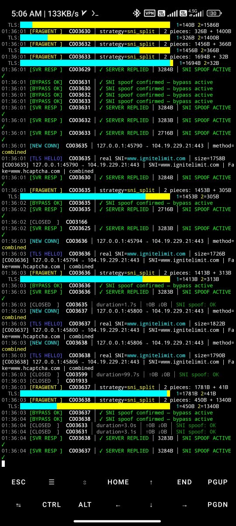Click the TLS bar labeled 1=1413B 2=313B

95,279
